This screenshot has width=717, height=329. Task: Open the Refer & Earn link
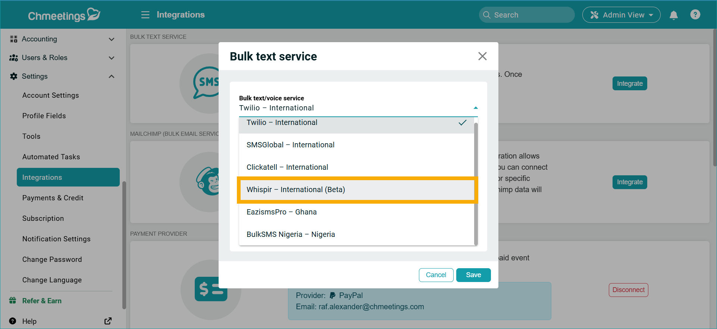42,301
